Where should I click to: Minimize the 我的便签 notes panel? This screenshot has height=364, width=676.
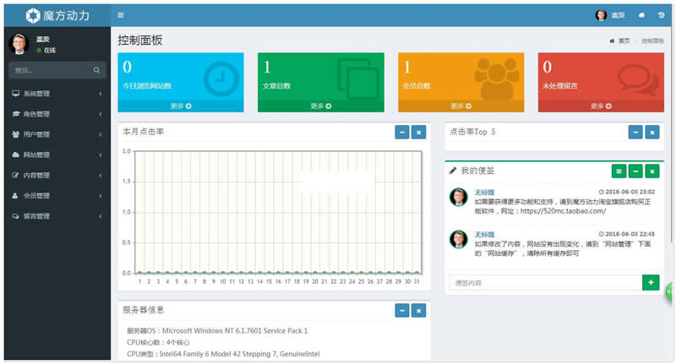tap(635, 171)
